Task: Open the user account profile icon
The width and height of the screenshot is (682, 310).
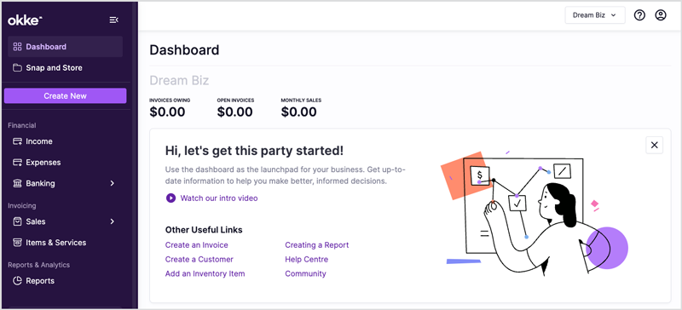Action: click(x=660, y=15)
